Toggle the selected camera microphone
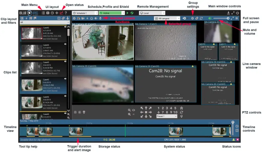 coord(100,18)
